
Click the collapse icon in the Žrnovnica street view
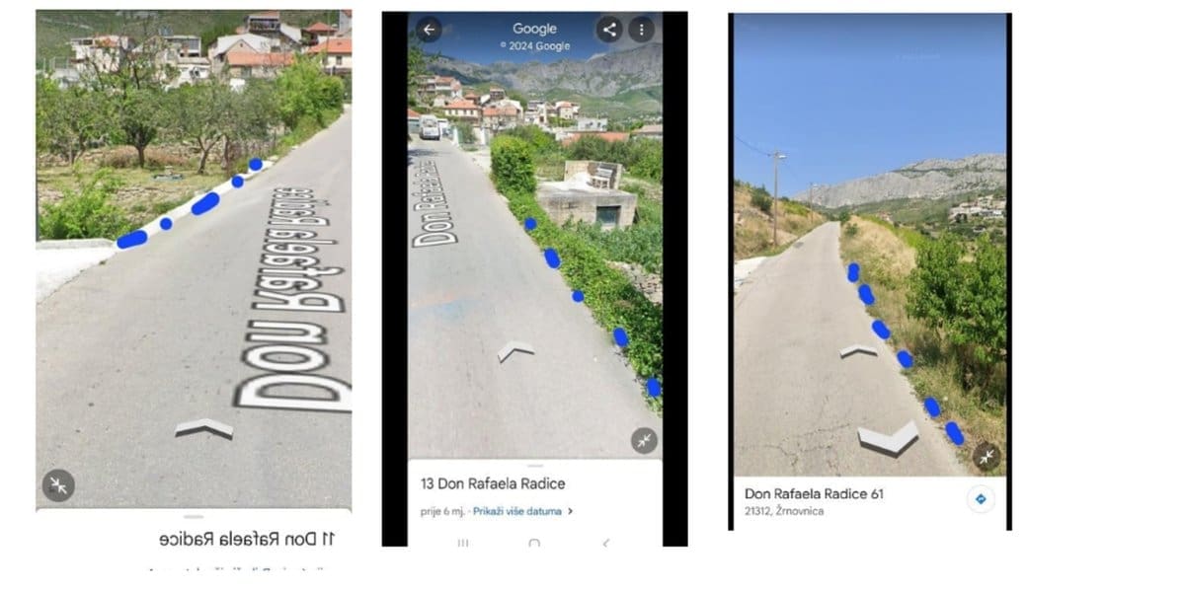(987, 456)
